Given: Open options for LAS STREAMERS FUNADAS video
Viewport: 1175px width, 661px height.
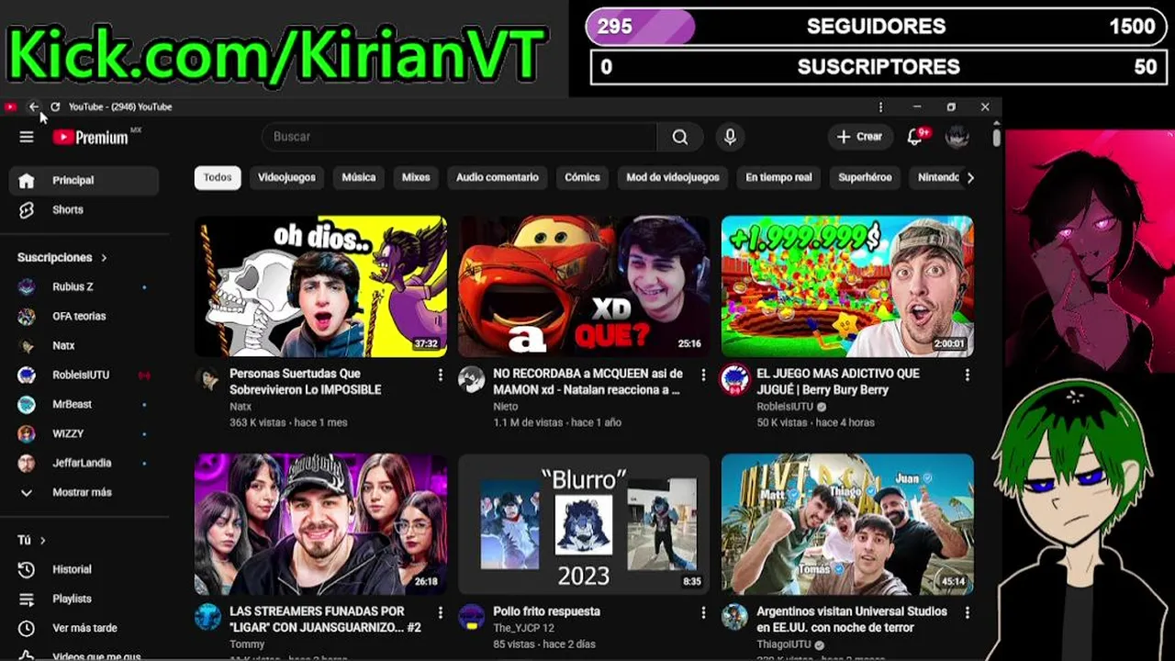Looking at the screenshot, I should point(440,612).
